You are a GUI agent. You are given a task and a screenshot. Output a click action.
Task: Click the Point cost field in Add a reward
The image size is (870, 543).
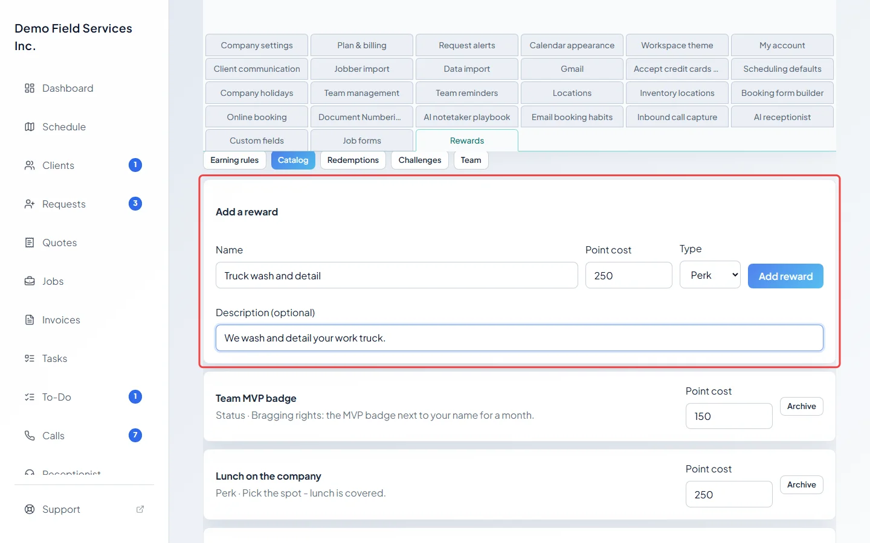click(x=629, y=276)
